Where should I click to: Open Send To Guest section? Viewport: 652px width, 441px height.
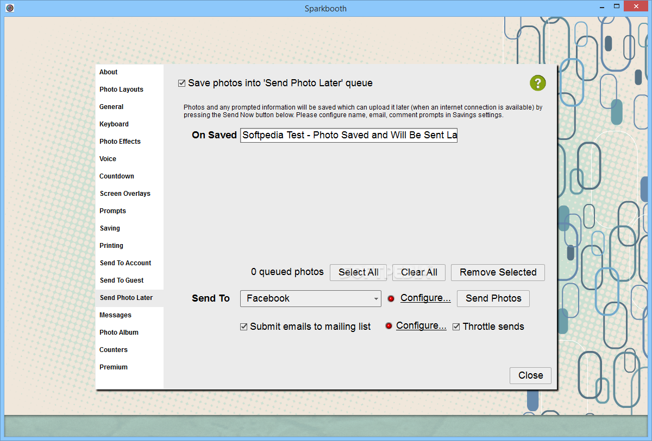click(x=130, y=280)
